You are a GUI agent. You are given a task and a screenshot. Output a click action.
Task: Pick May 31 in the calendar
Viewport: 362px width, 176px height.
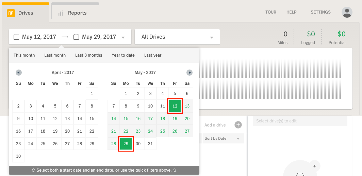(150, 144)
